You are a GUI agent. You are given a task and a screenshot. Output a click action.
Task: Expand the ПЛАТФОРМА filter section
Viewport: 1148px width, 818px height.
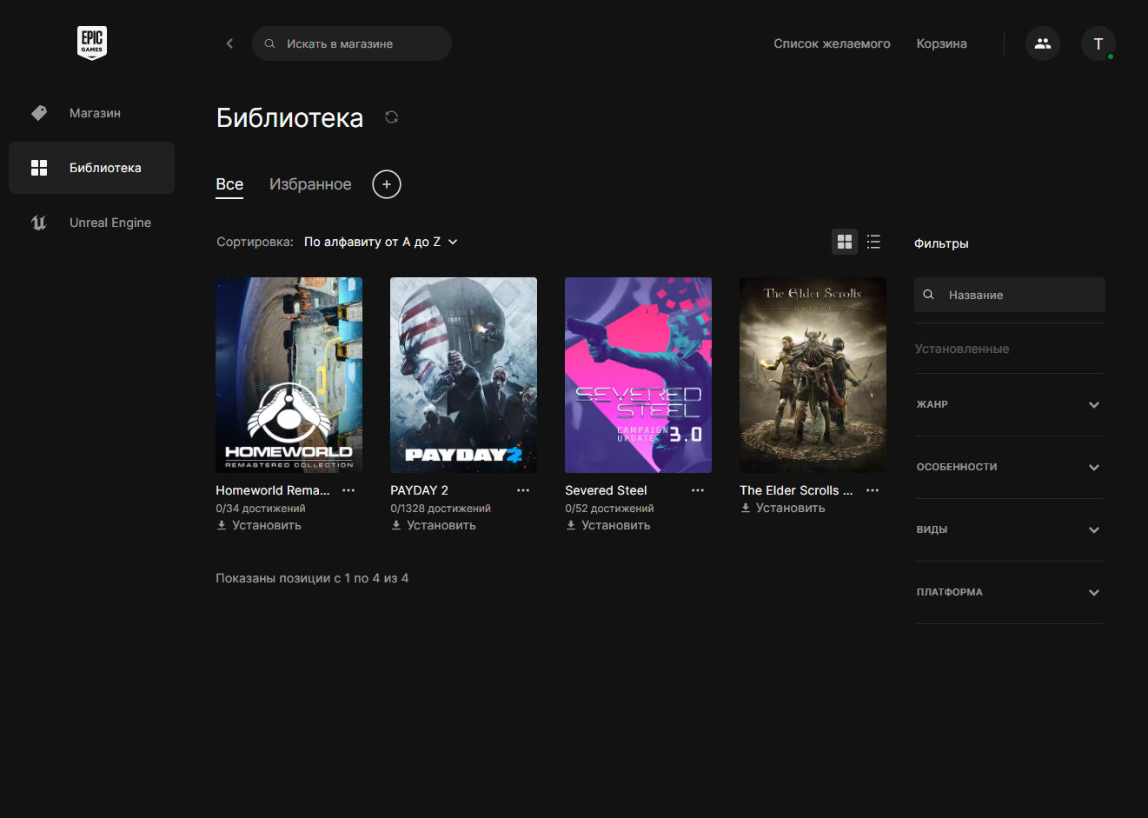coord(1009,592)
